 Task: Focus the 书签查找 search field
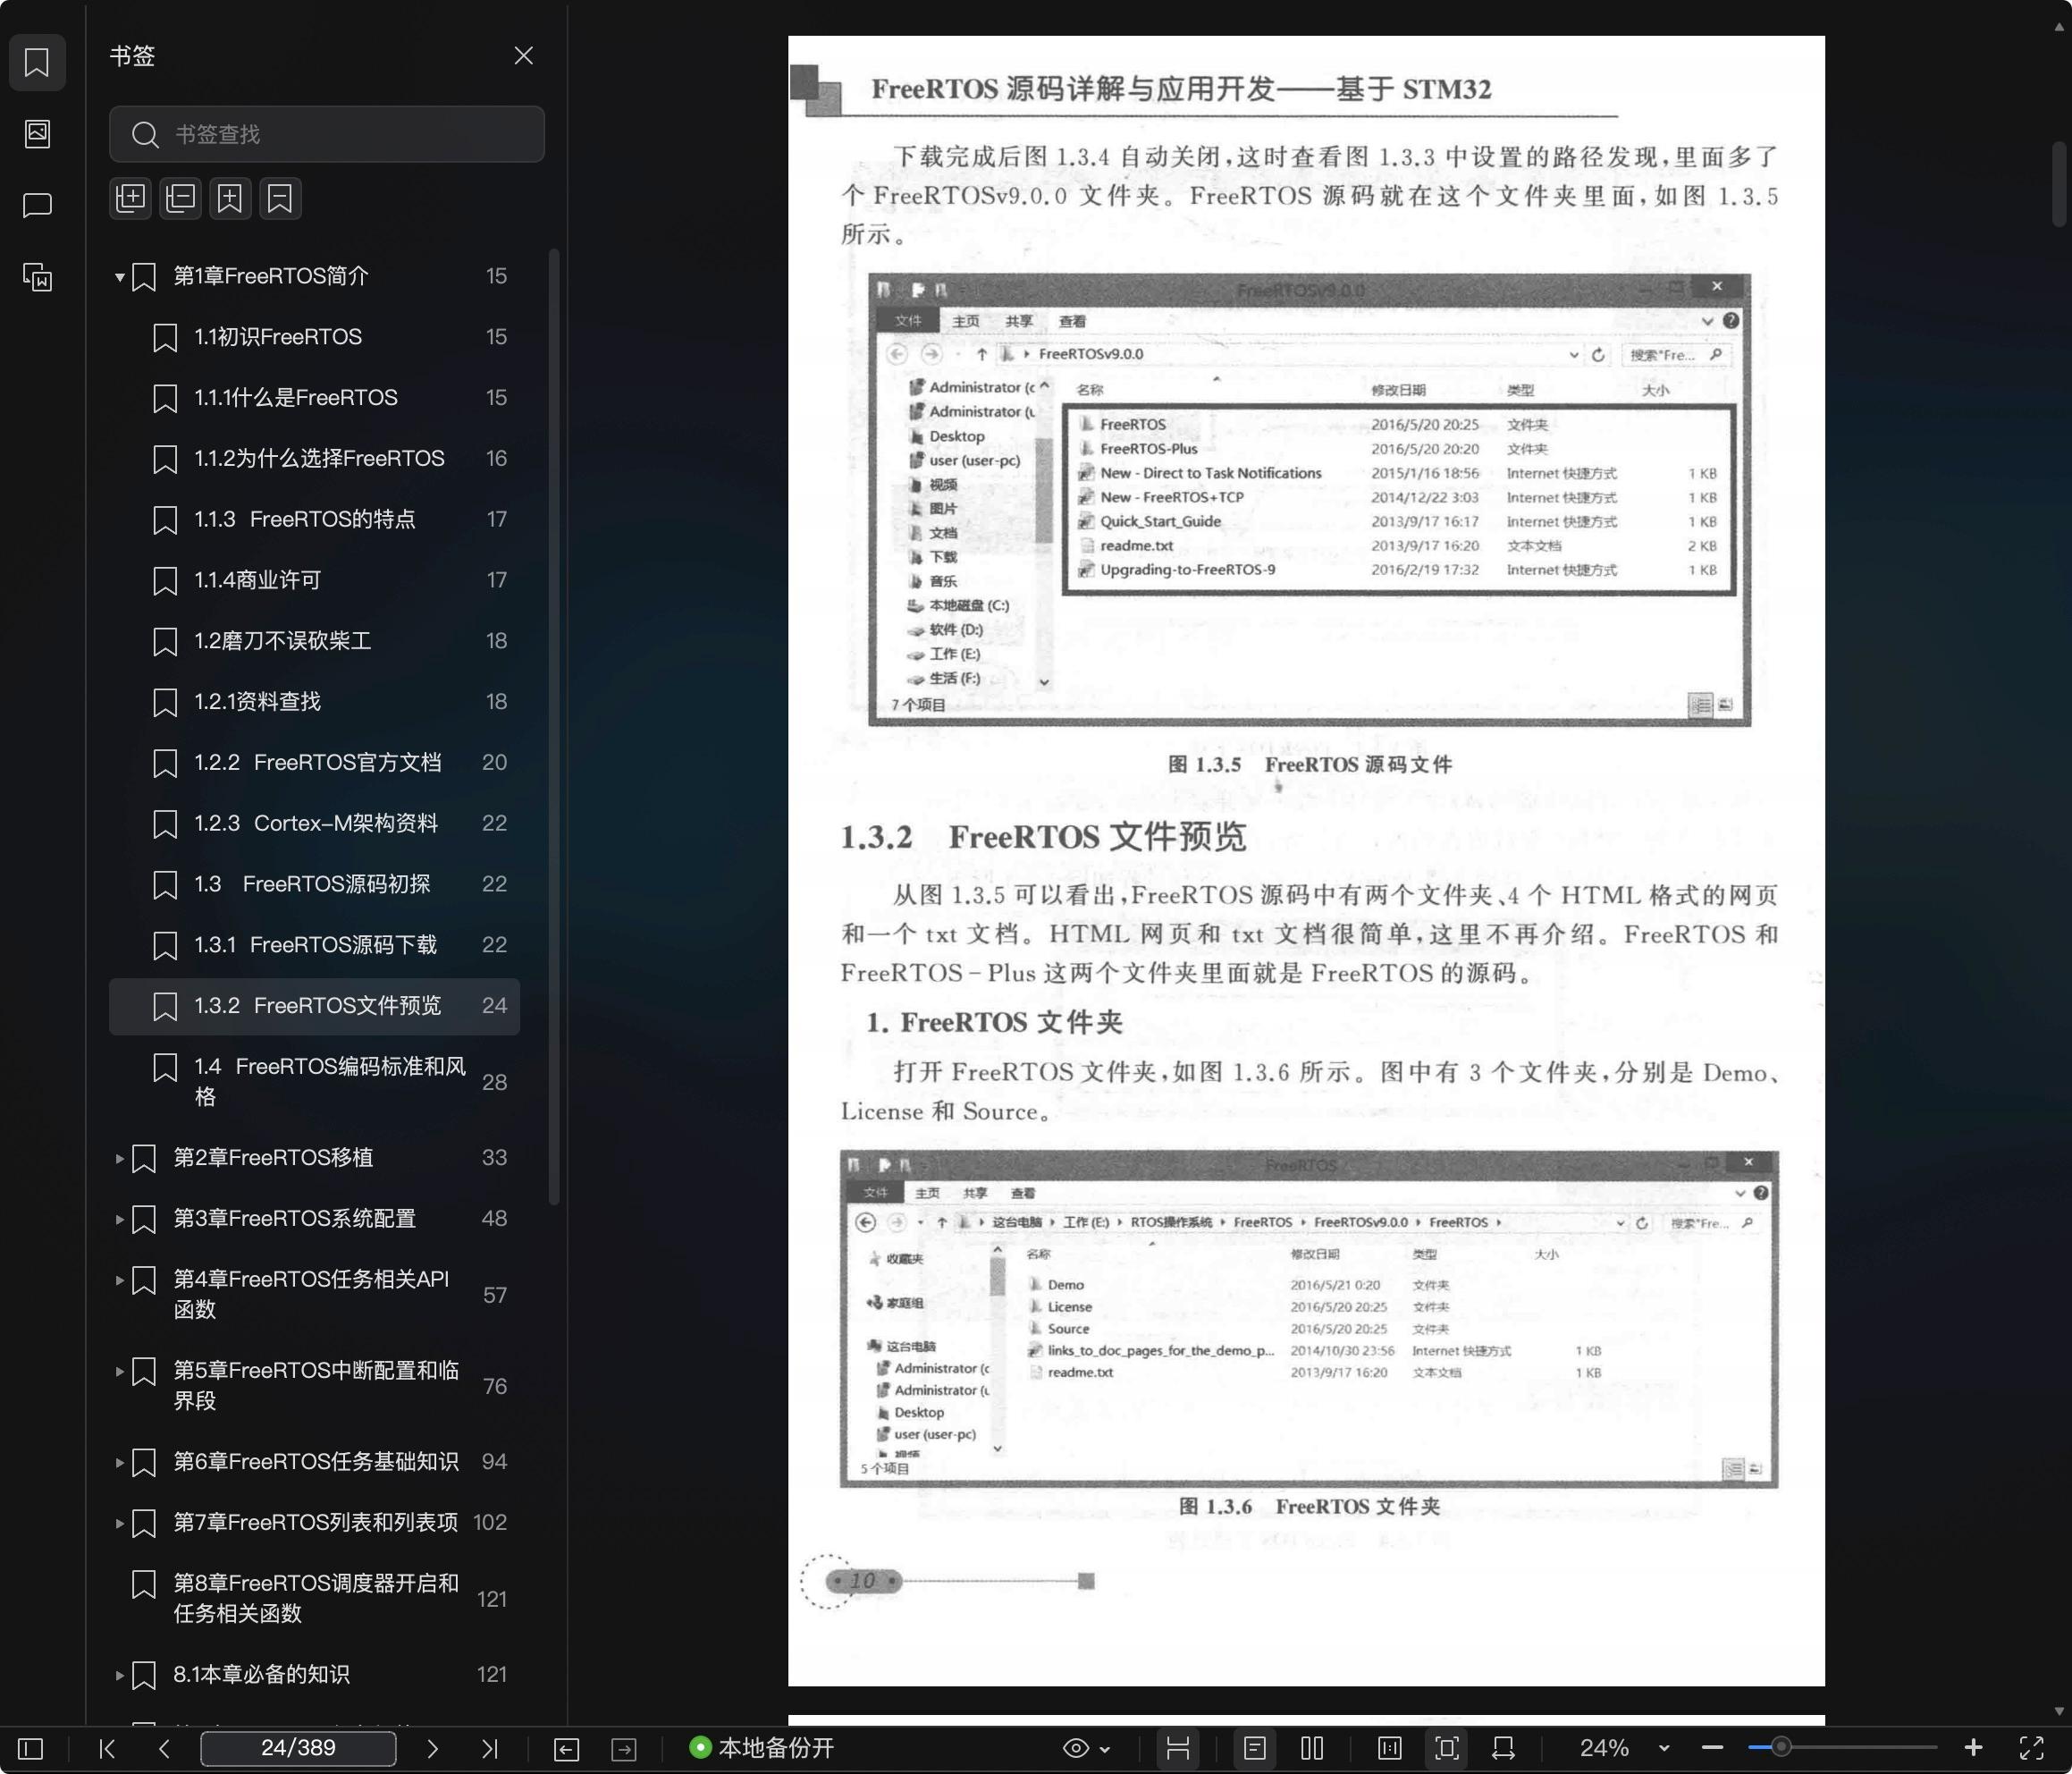click(x=327, y=134)
